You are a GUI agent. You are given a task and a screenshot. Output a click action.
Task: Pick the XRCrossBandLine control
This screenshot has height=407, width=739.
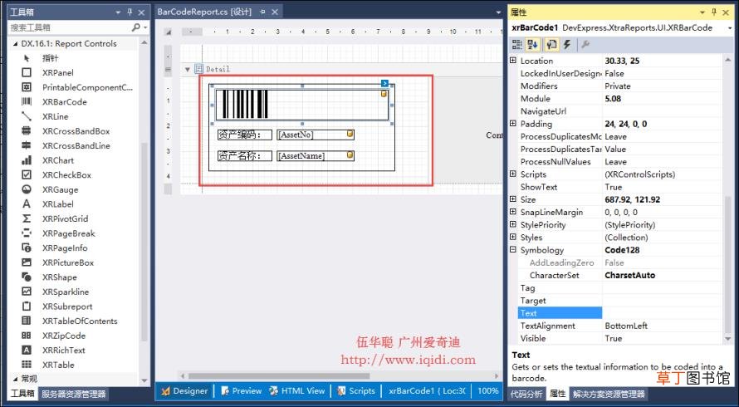click(x=76, y=145)
